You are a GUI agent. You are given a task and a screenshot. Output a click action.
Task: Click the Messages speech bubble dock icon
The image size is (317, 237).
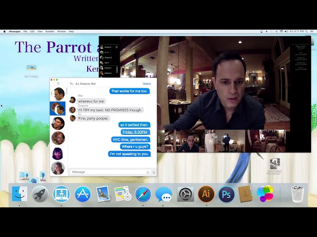[x=163, y=194]
